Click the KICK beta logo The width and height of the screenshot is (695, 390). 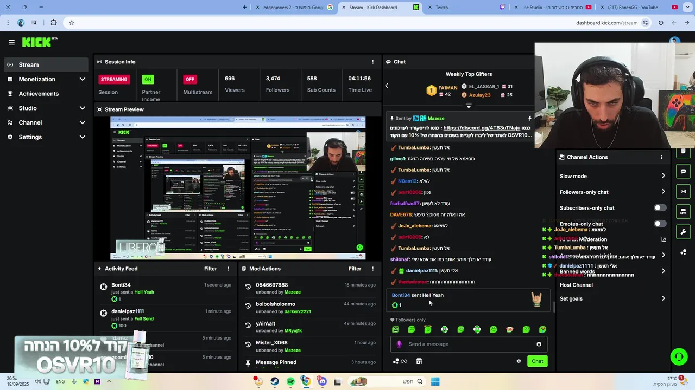40,42
